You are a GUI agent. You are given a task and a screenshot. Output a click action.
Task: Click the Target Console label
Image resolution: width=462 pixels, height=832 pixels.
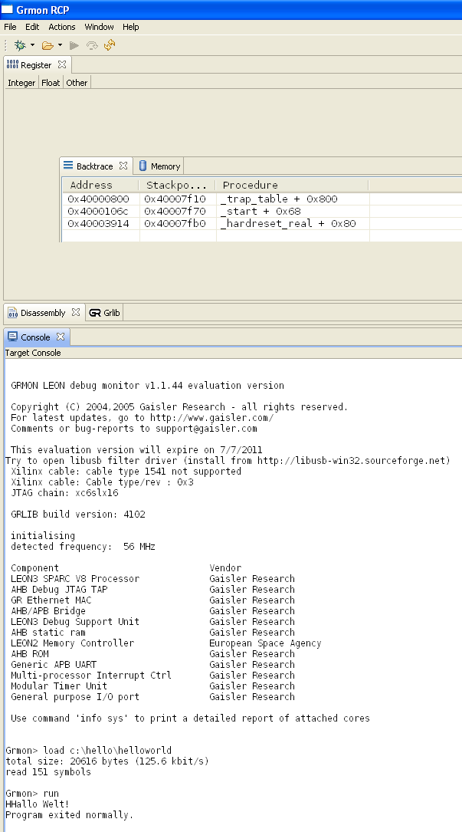(x=33, y=353)
